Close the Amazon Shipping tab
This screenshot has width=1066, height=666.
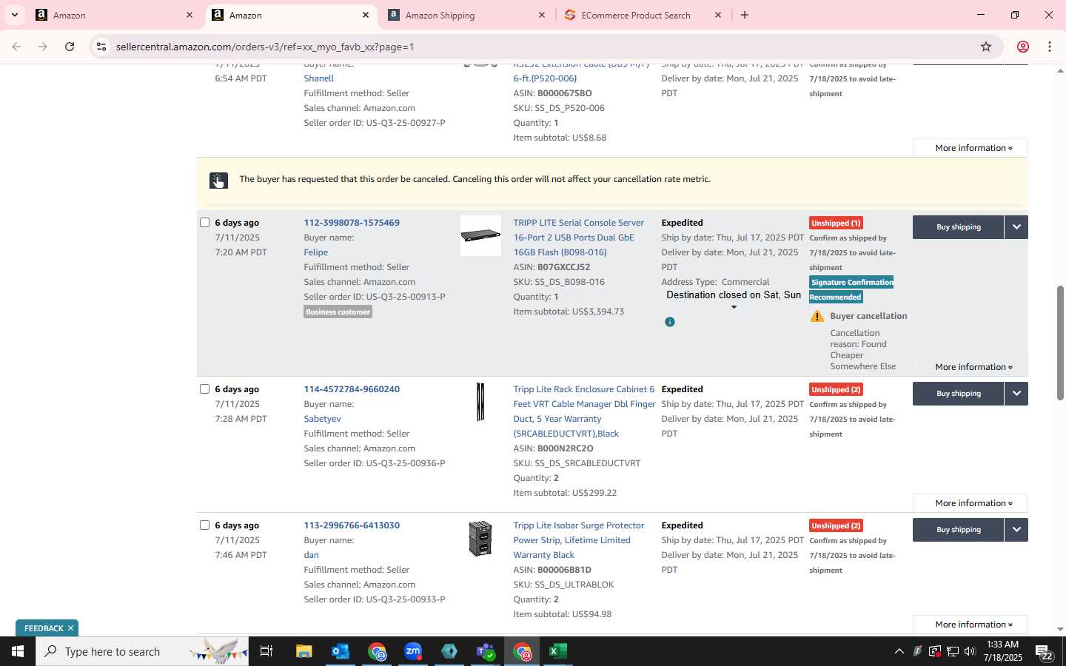[542, 15]
